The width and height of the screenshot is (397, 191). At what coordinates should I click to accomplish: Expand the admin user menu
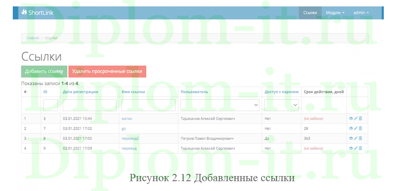(x=361, y=13)
